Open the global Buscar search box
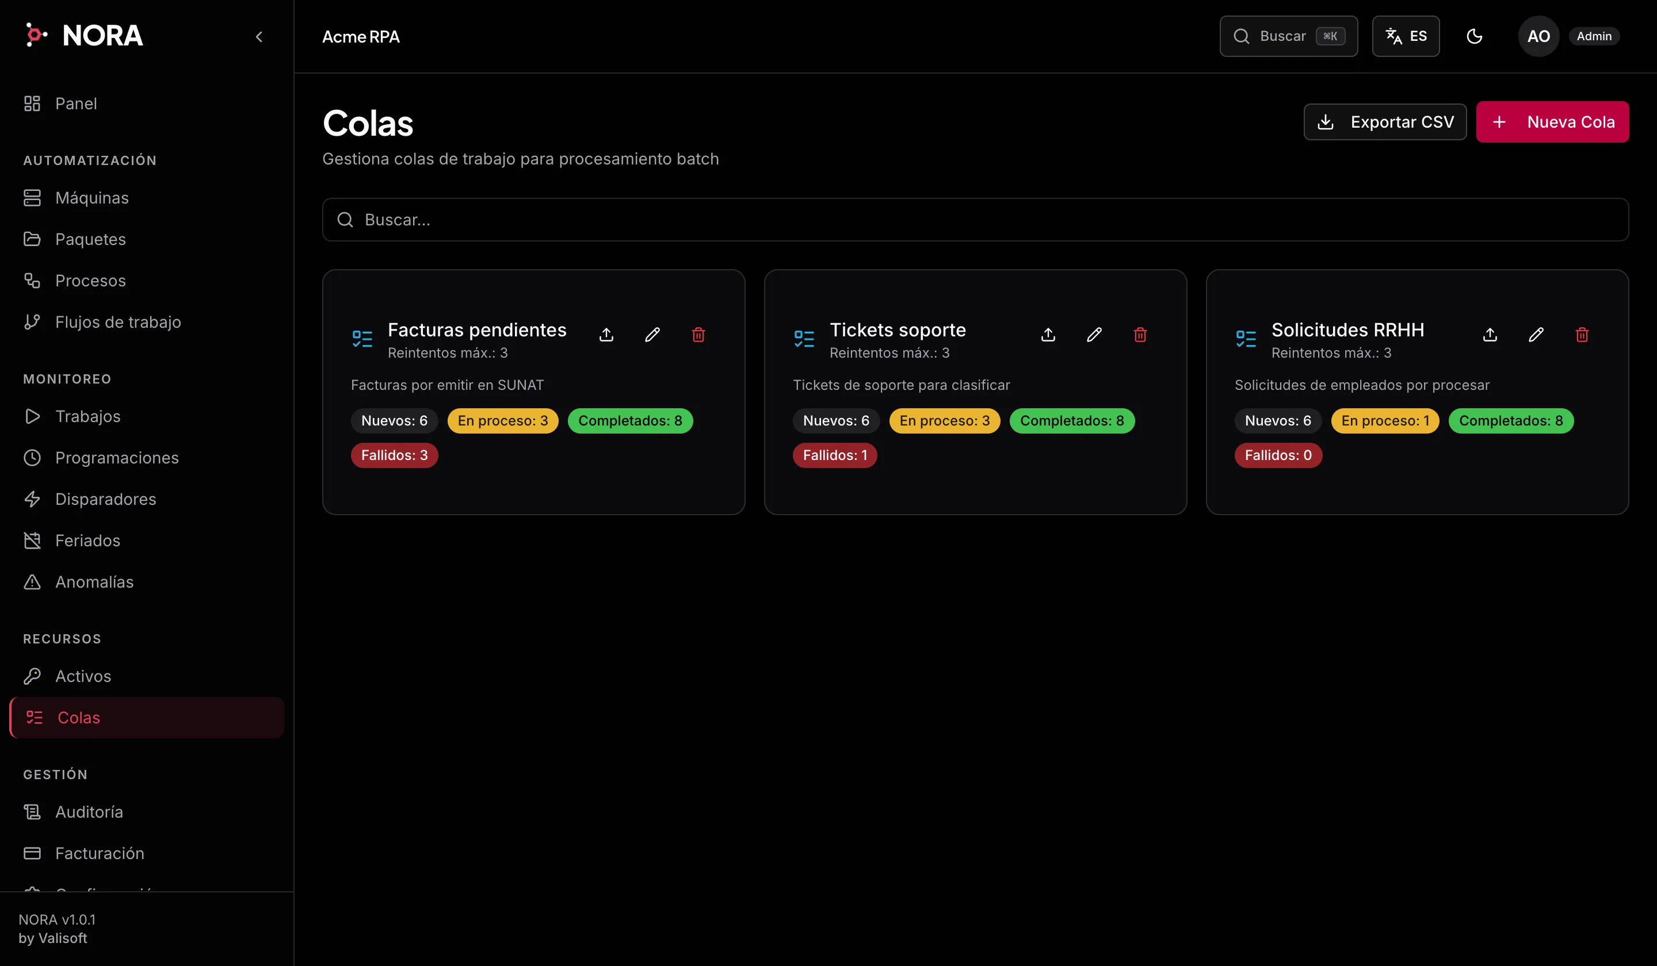 pos(1289,36)
